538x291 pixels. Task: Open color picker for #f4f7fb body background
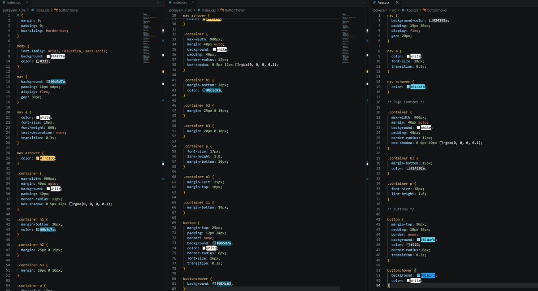pos(47,56)
